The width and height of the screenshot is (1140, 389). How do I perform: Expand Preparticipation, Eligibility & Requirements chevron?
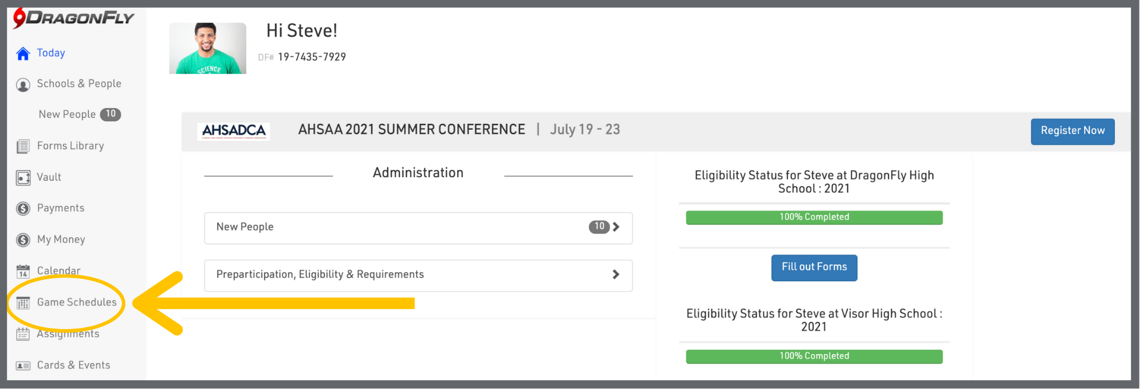pyautogui.click(x=616, y=275)
